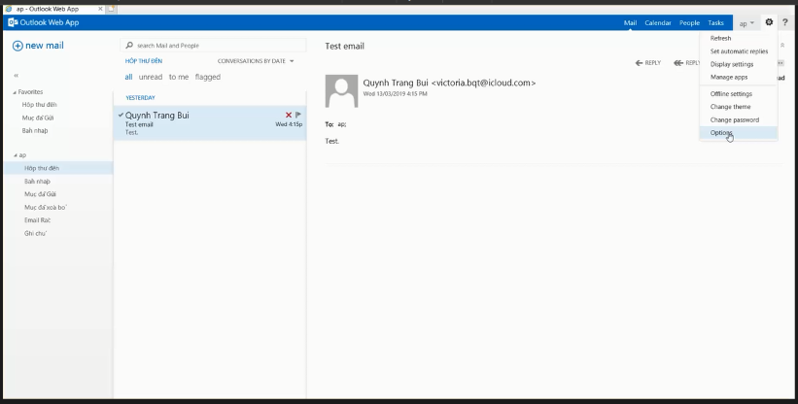
Task: Open the ap user account dropdown
Action: (x=746, y=23)
